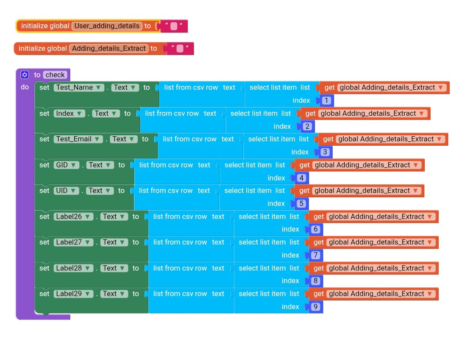469x343 pixels.
Task: Click the gear mutator icon on check procedure
Action: tap(24, 75)
